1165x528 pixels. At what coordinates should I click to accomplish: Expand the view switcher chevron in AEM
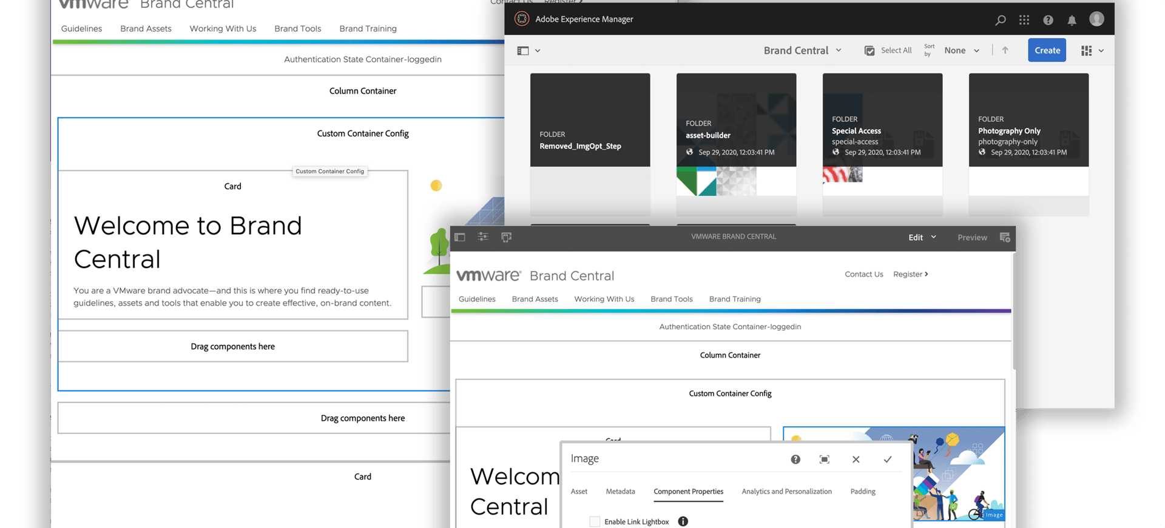pos(1101,51)
